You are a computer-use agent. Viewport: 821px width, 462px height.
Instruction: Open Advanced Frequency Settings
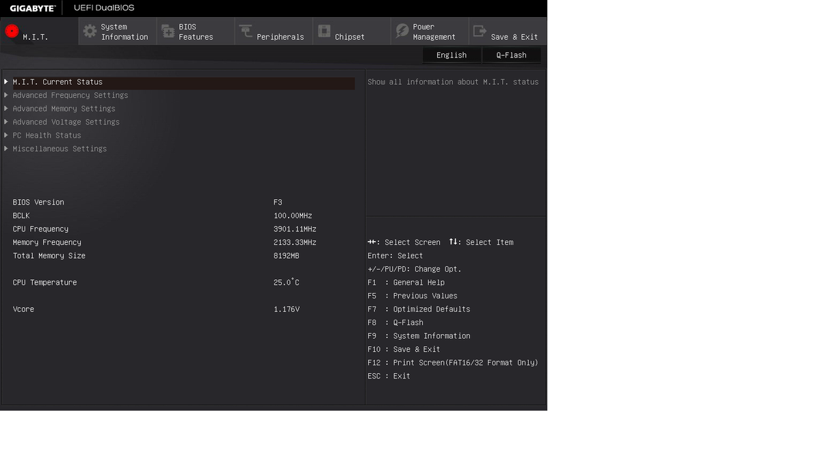click(70, 95)
